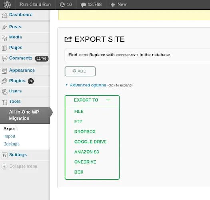210x200 pixels.
Task: Open the Pages section
Action: pyautogui.click(x=16, y=48)
